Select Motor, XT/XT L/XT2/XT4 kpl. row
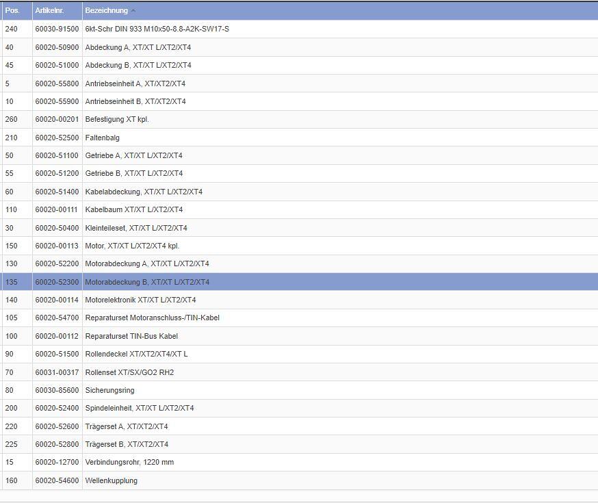This screenshot has width=598, height=503. (x=132, y=246)
